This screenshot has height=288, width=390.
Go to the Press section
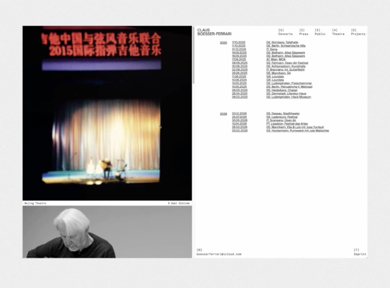tap(304, 34)
